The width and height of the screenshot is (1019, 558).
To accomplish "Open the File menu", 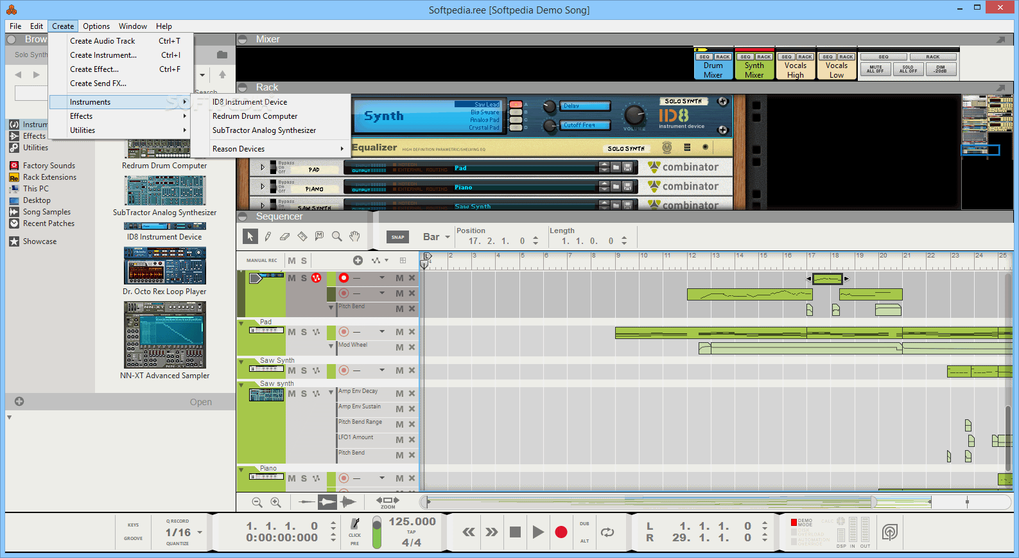I will [15, 26].
